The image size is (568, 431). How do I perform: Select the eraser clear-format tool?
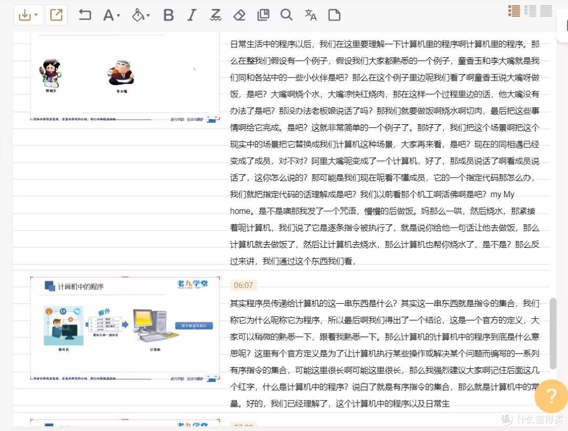tap(239, 15)
